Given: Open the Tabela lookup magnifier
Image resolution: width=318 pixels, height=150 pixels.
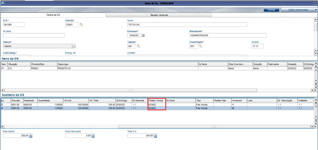Looking at the screenshot, I should click(x=139, y=46).
